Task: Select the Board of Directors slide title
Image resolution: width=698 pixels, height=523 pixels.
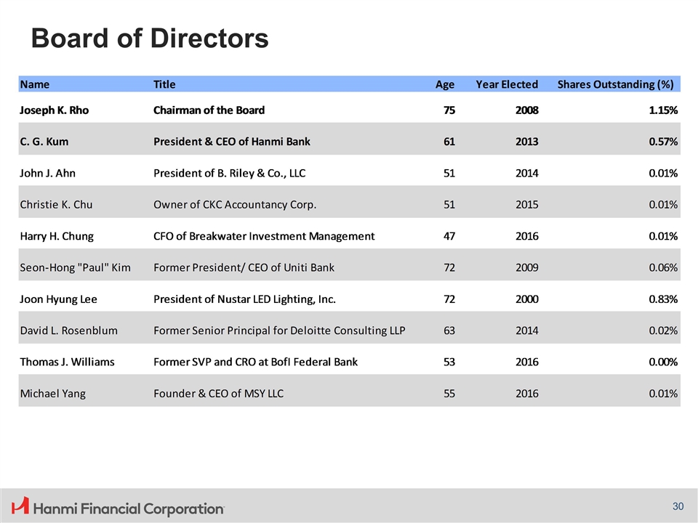Action: point(149,38)
